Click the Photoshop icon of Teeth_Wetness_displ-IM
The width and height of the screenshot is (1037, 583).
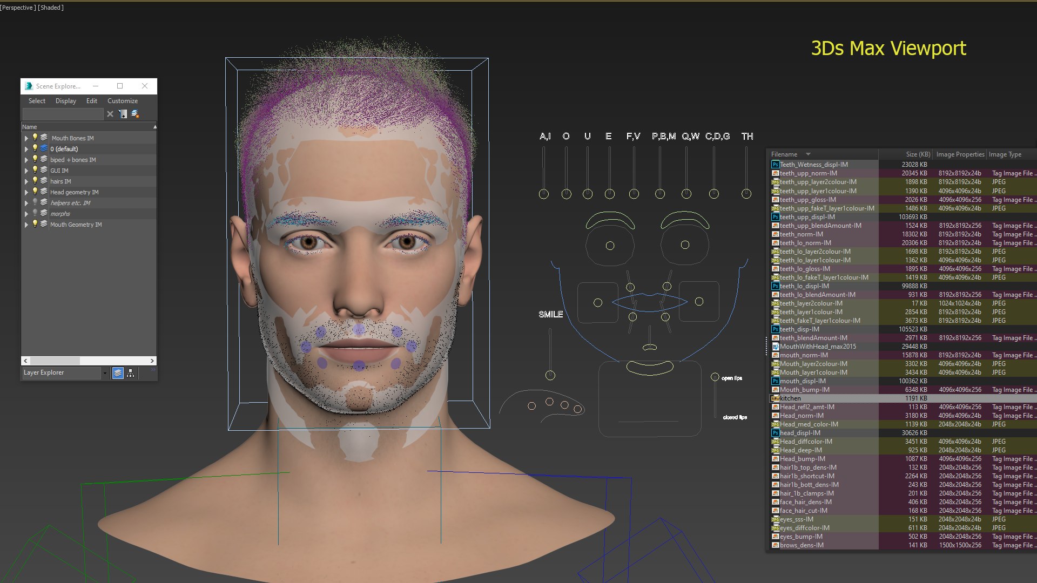point(775,165)
